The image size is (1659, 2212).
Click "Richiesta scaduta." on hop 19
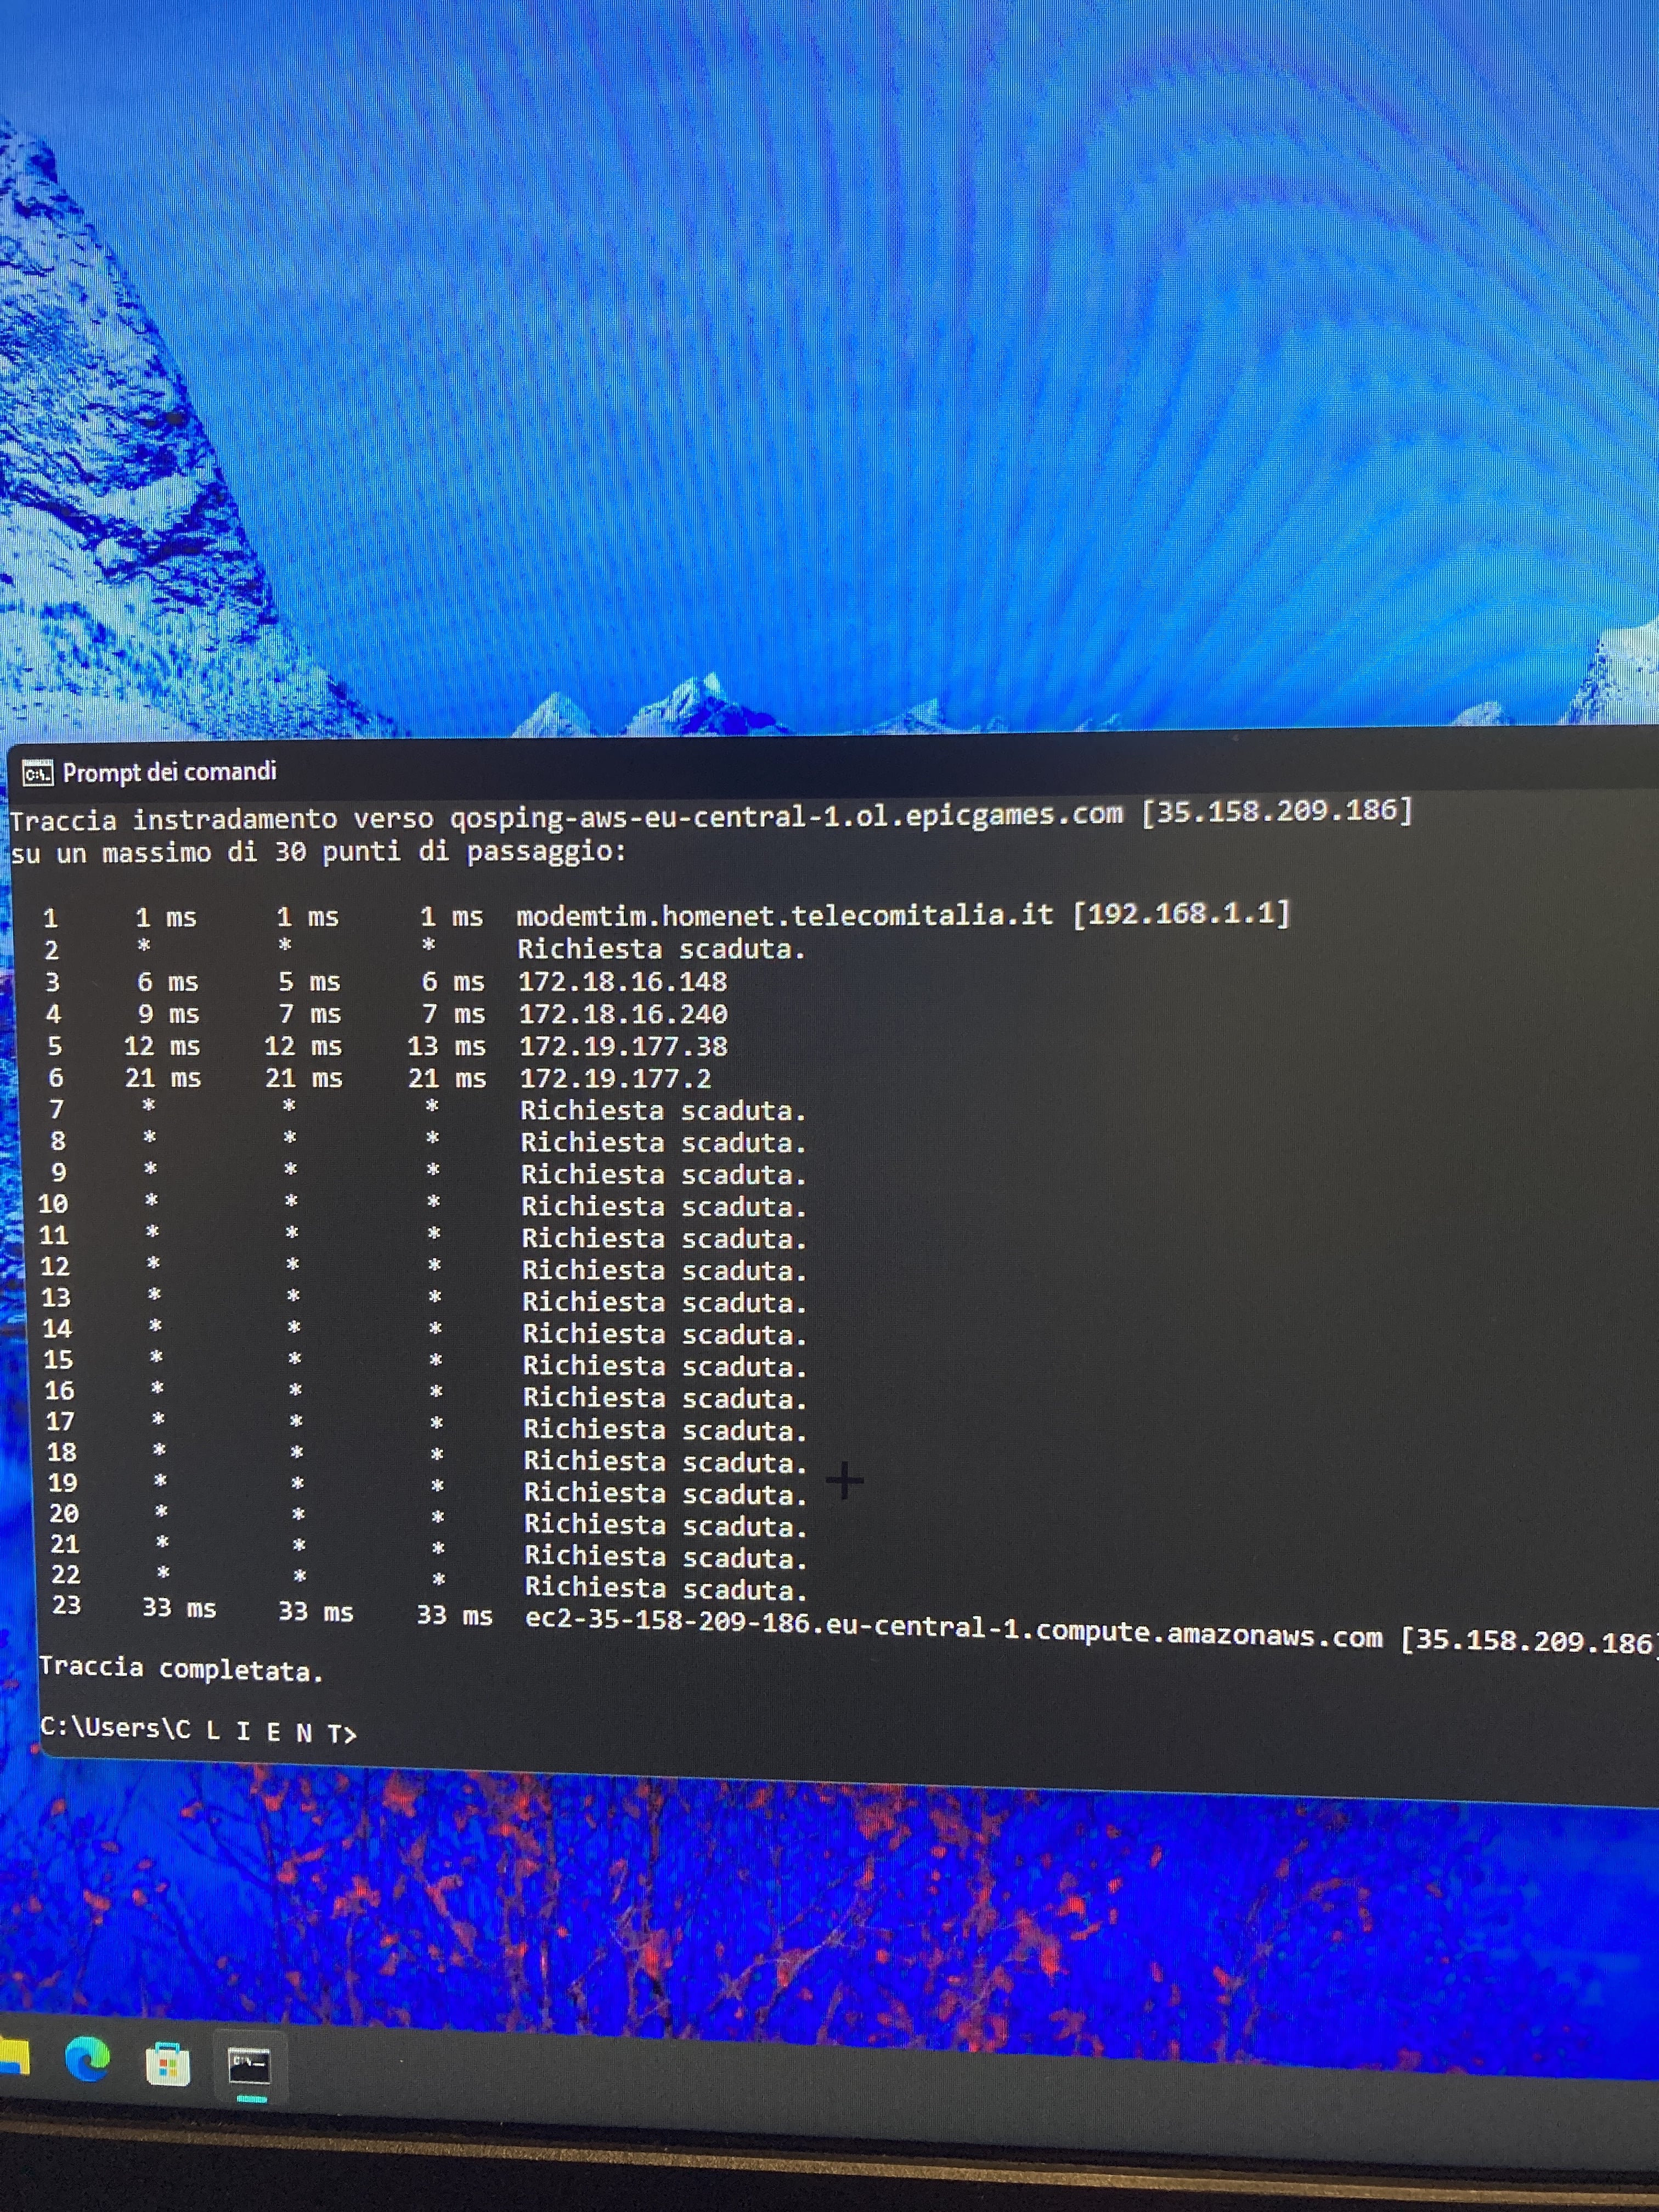point(665,1493)
